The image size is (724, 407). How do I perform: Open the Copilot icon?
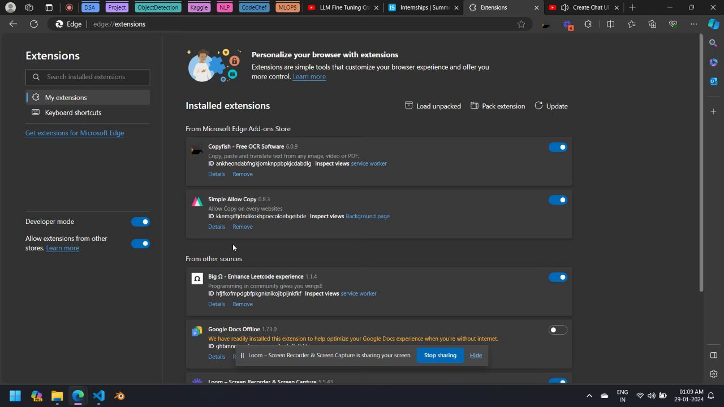click(x=713, y=24)
